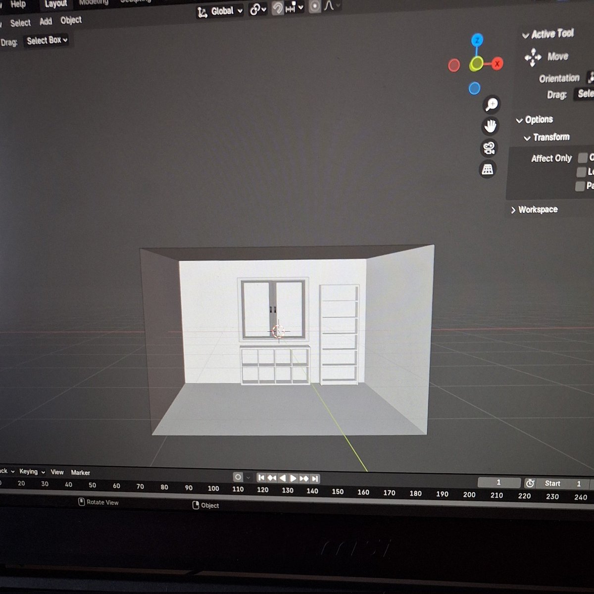Click the zoom magnifier viewport icon
594x594 pixels.
(491, 104)
